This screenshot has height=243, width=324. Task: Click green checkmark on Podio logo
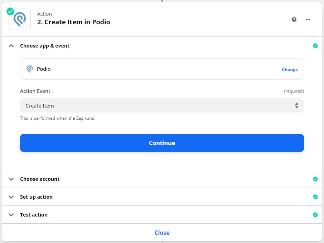coord(10,11)
